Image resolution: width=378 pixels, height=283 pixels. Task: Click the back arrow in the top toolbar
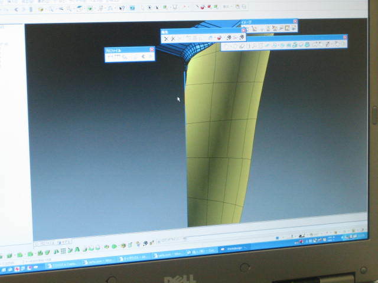[16, 9]
